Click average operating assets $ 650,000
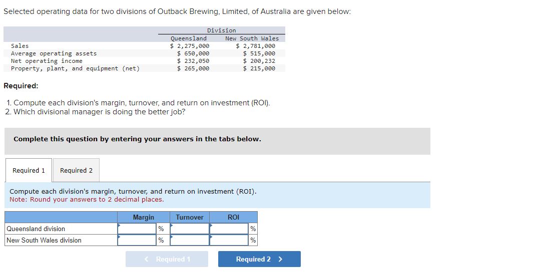Viewport: 539px width, 275px height. point(193,53)
